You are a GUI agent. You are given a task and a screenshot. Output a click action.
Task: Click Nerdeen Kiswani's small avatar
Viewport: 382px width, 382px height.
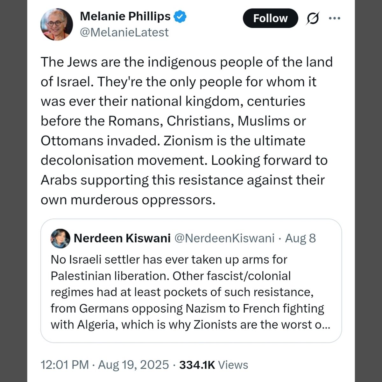(x=60, y=238)
